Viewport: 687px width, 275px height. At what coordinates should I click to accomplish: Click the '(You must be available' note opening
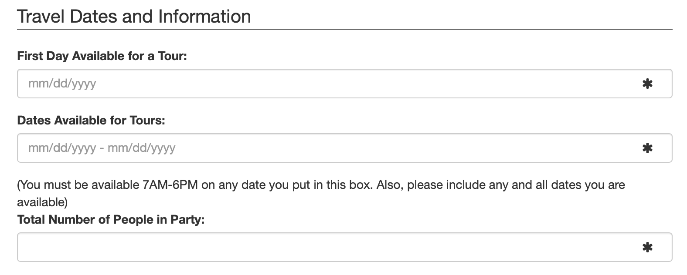click(78, 185)
